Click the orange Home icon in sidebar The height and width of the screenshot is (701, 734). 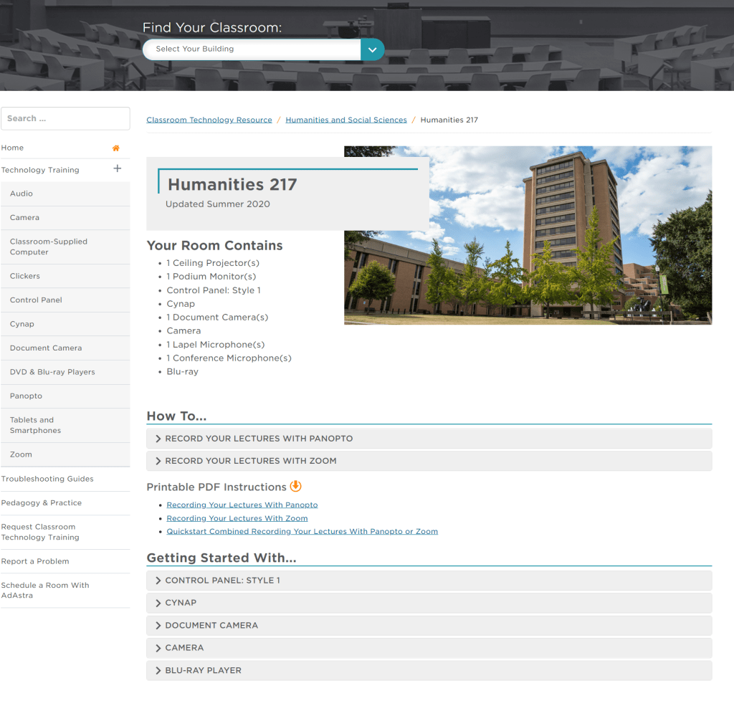point(115,148)
